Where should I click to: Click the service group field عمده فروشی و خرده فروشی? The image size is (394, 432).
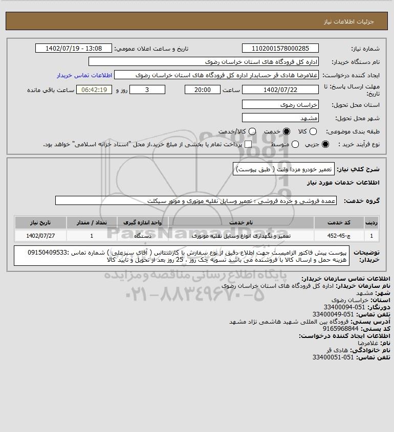196,201
